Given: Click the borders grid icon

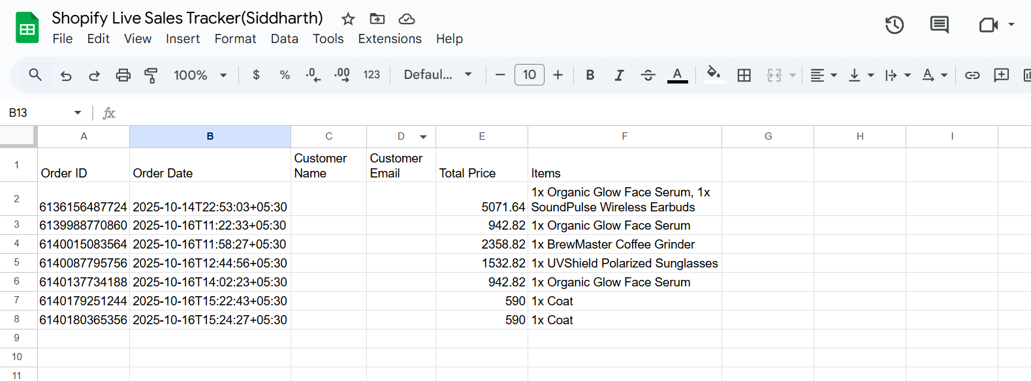Looking at the screenshot, I should click(744, 75).
